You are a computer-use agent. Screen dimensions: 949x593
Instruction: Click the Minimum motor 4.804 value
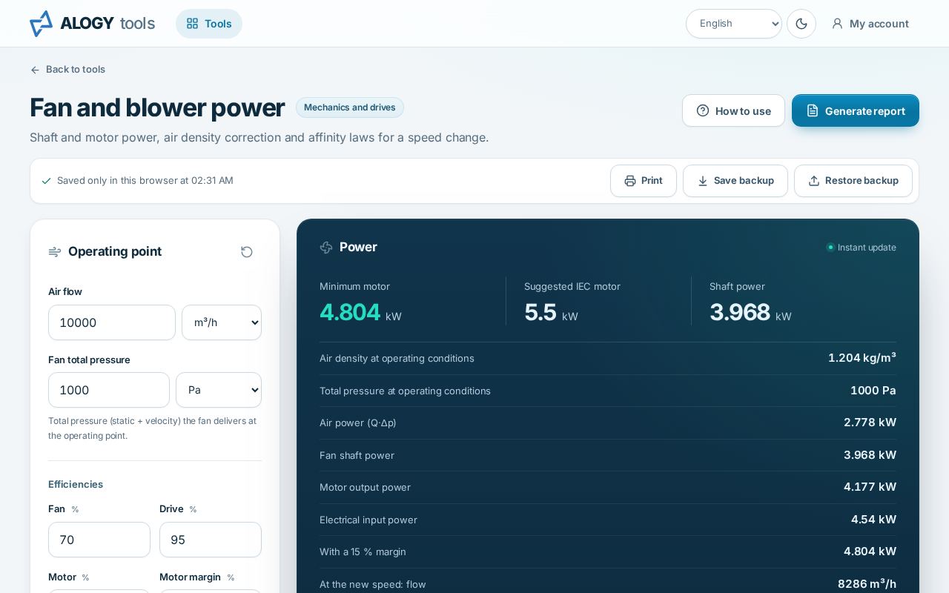click(350, 312)
